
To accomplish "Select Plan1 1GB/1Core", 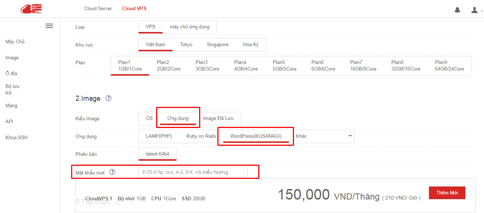I will 130,65.
